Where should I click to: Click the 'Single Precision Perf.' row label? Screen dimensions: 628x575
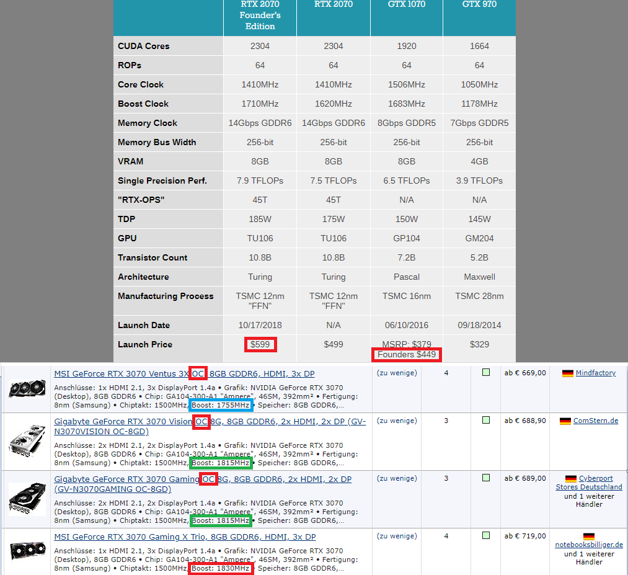(162, 181)
